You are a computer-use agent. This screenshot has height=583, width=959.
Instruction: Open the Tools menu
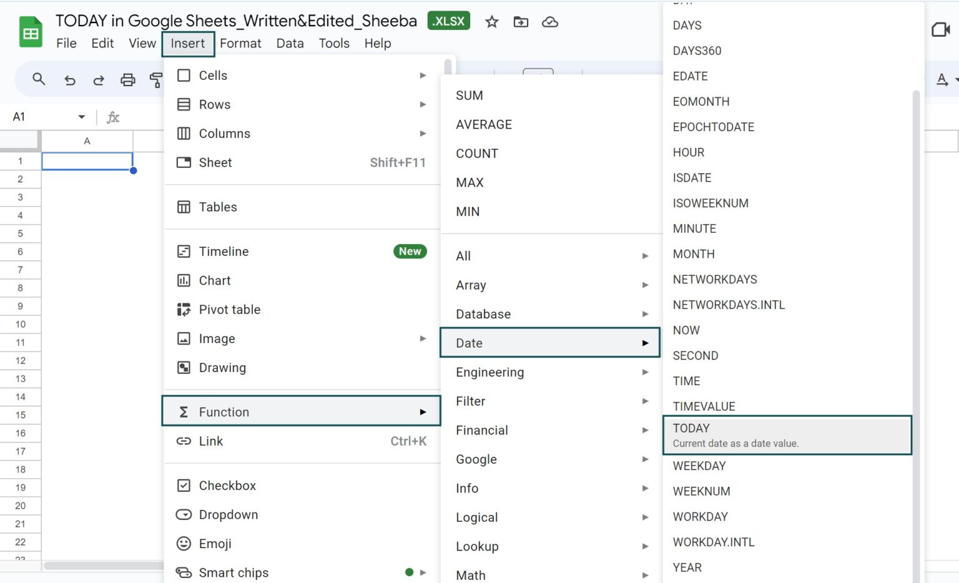pyautogui.click(x=334, y=43)
